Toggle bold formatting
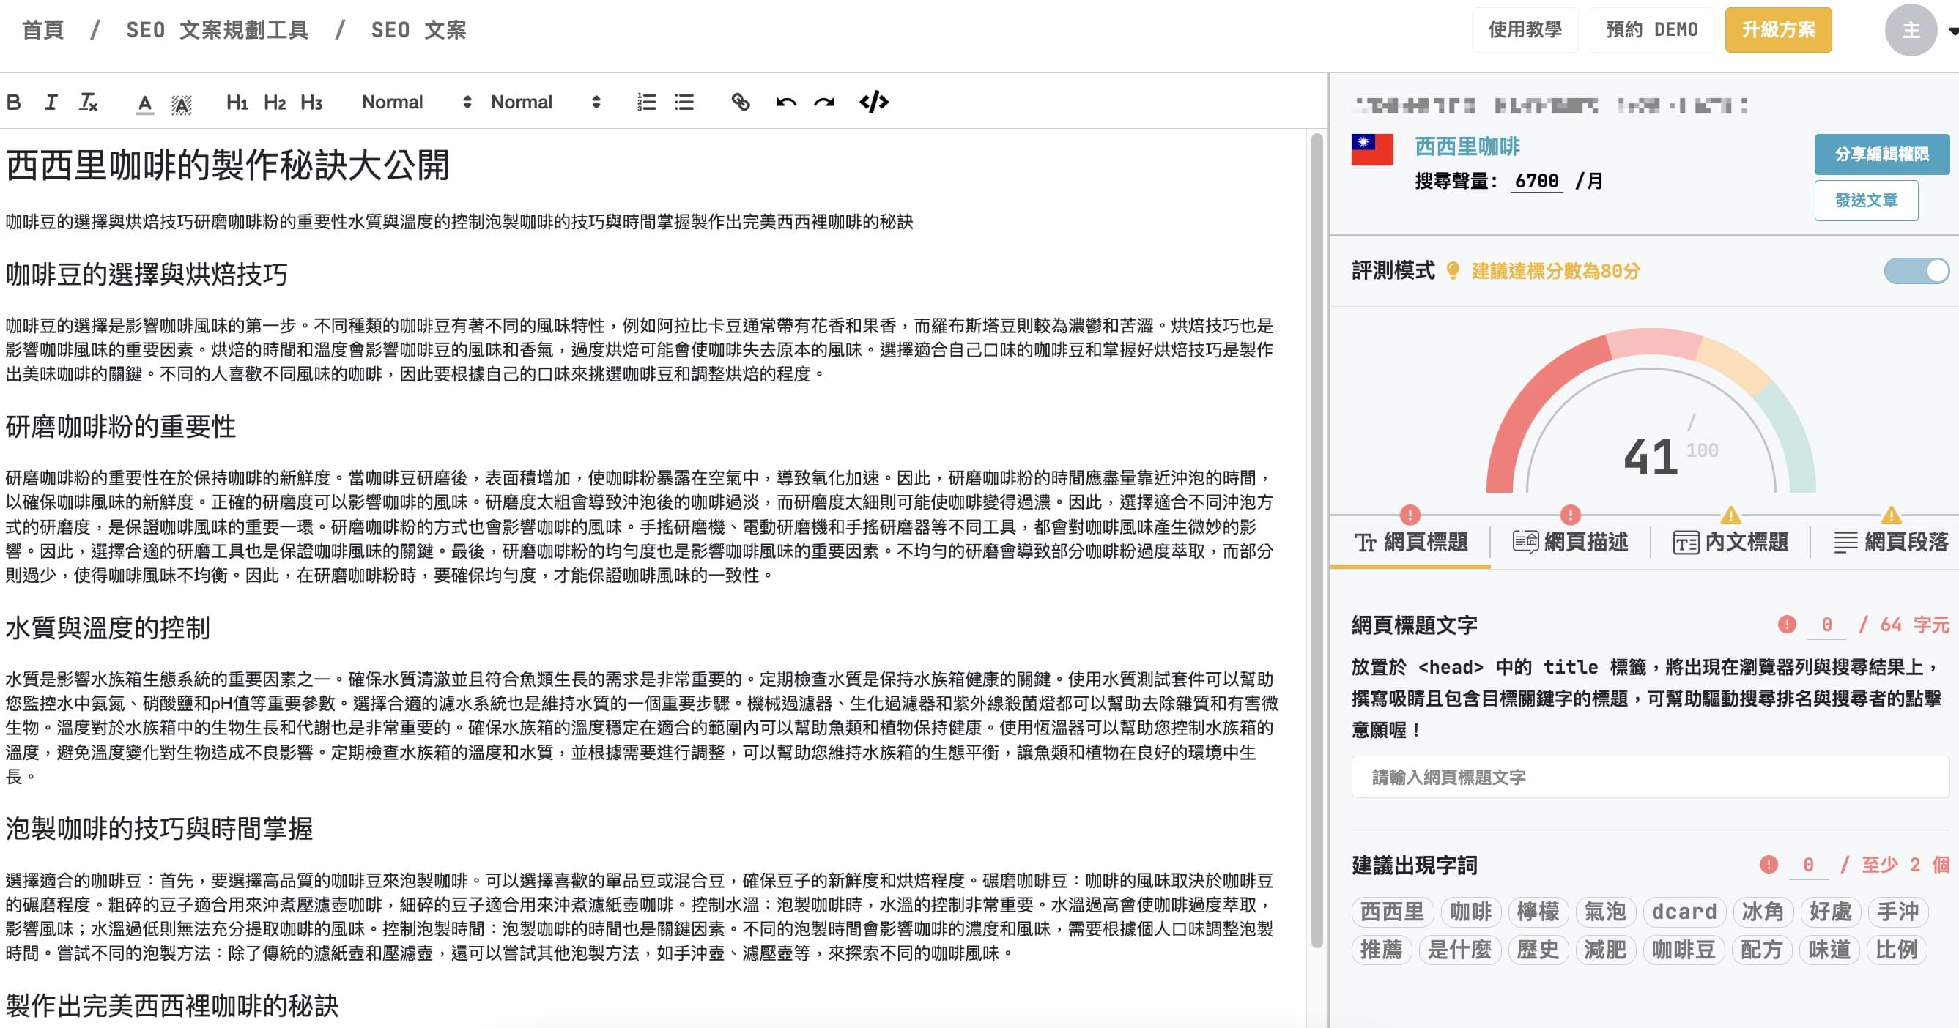Screen dimensions: 1959x1028 point(14,102)
